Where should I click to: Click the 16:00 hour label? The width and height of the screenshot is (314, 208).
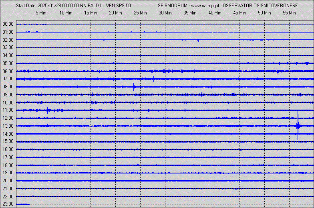8,149
